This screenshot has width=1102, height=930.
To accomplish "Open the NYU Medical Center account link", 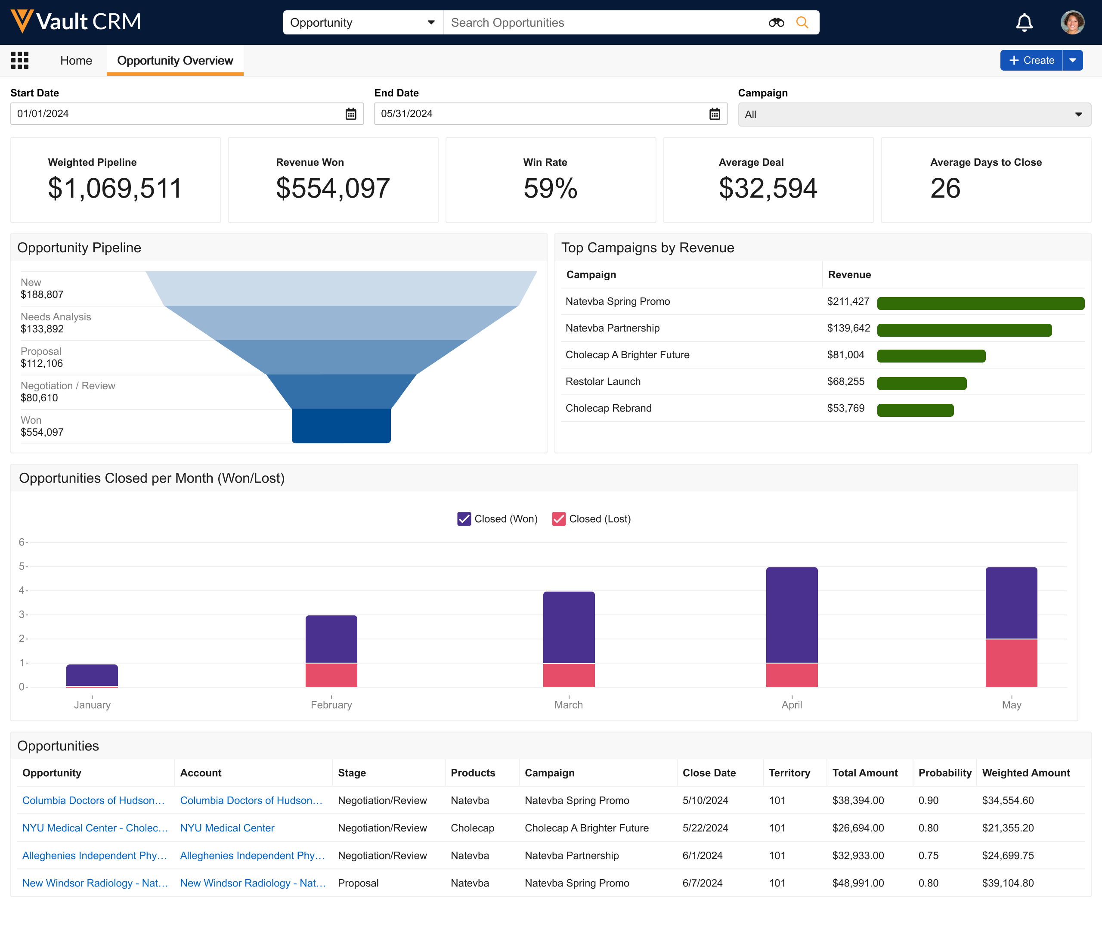I will click(227, 828).
